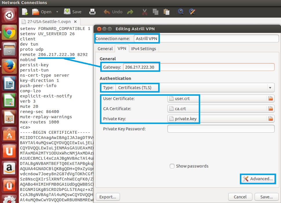The width and height of the screenshot is (281, 203).
Task: Click the '-----BEGIN CERTIFICATE-----' line
Action: [x=55, y=132]
